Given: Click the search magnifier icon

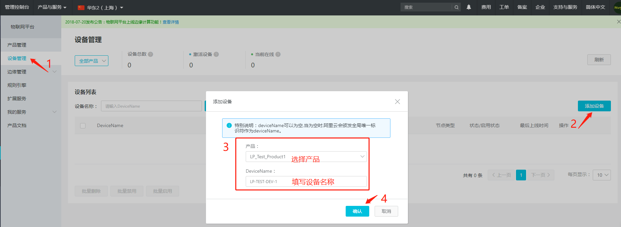Looking at the screenshot, I should pos(456,7).
